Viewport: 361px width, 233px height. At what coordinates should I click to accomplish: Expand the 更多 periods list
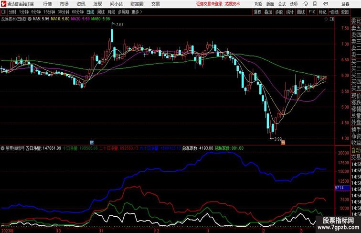click(x=137, y=12)
